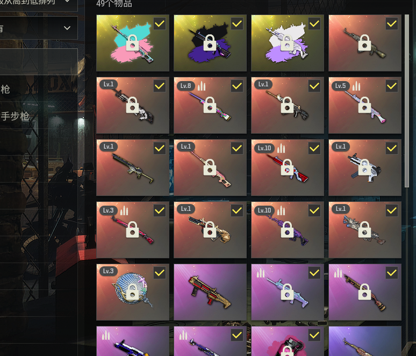Toggle checkbox on Lv.1 white-blue SMG card
Image resolution: width=416 pixels, height=356 pixels.
[x=392, y=148]
